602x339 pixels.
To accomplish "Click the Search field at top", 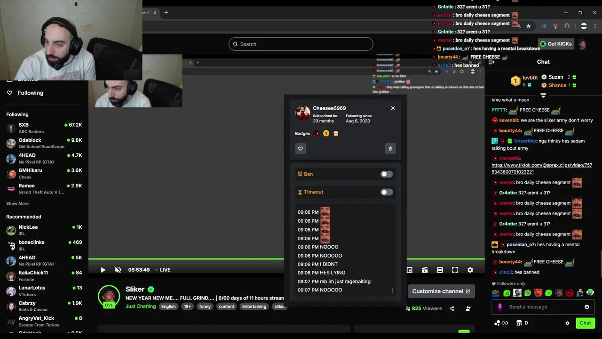I will [x=301, y=44].
